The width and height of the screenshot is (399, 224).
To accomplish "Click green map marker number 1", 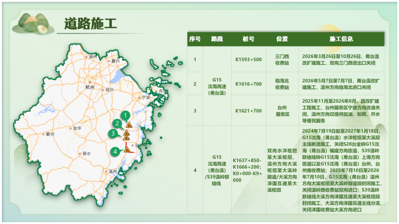I will (x=125, y=116).
